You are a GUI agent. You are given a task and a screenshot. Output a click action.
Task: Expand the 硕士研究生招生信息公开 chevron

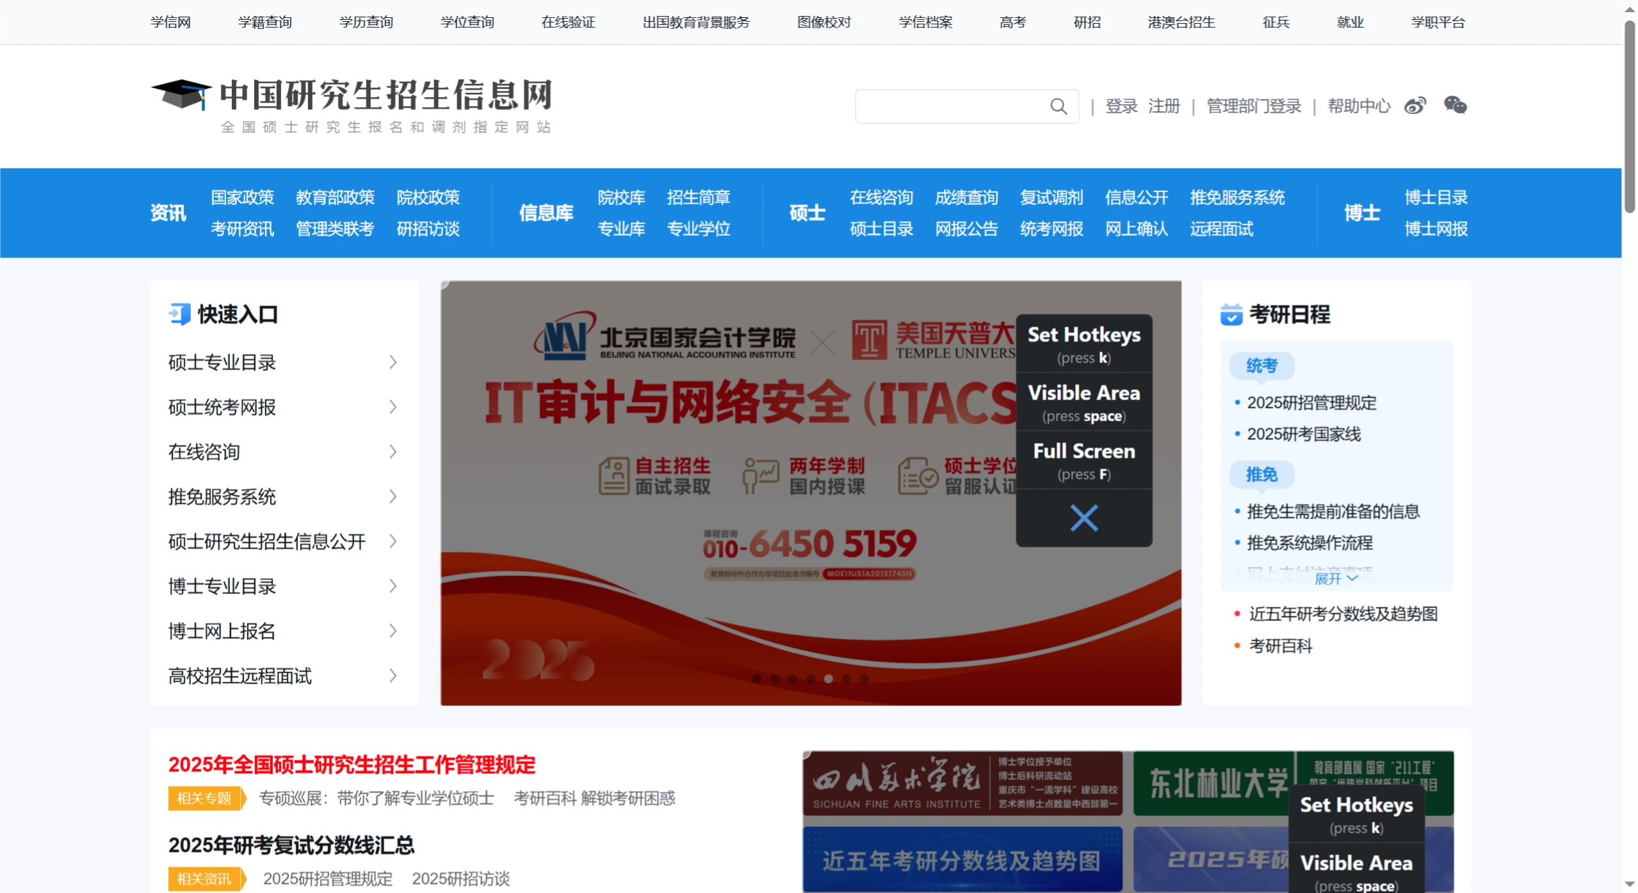[393, 542]
